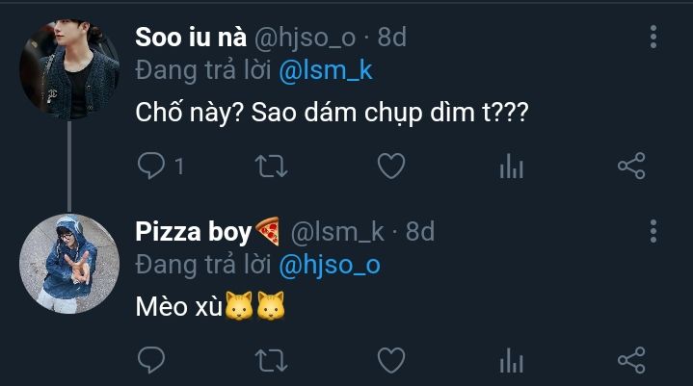Share Soo iu nà's tweet

[x=630, y=167]
